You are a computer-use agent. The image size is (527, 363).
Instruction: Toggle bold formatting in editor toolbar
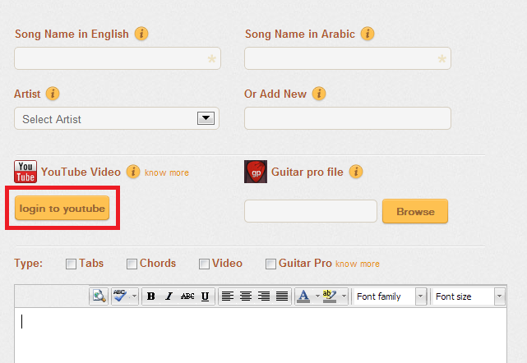click(x=151, y=296)
